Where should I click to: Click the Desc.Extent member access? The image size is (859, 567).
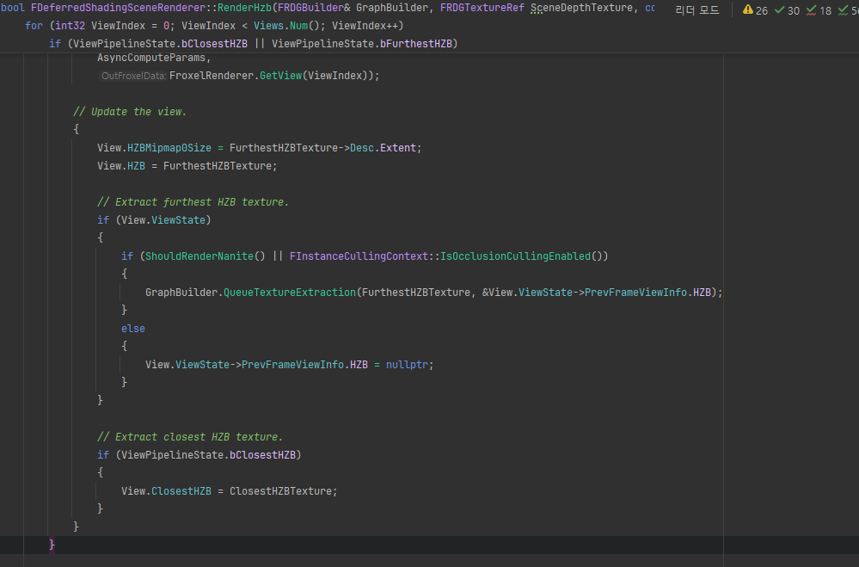[x=383, y=148]
